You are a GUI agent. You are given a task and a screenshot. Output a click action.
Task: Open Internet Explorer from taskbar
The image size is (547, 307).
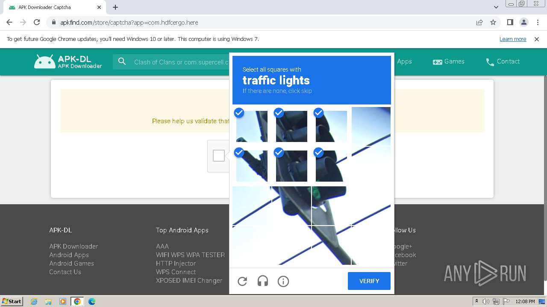pyautogui.click(x=34, y=301)
